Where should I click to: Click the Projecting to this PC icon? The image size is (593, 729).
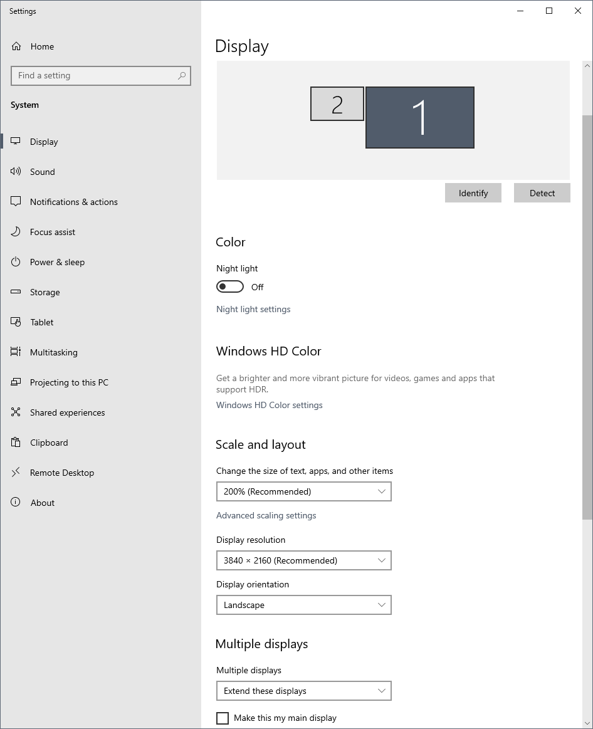coord(16,382)
